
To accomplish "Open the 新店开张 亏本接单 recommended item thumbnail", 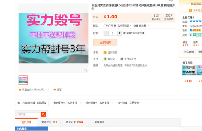I will pos(189,70).
